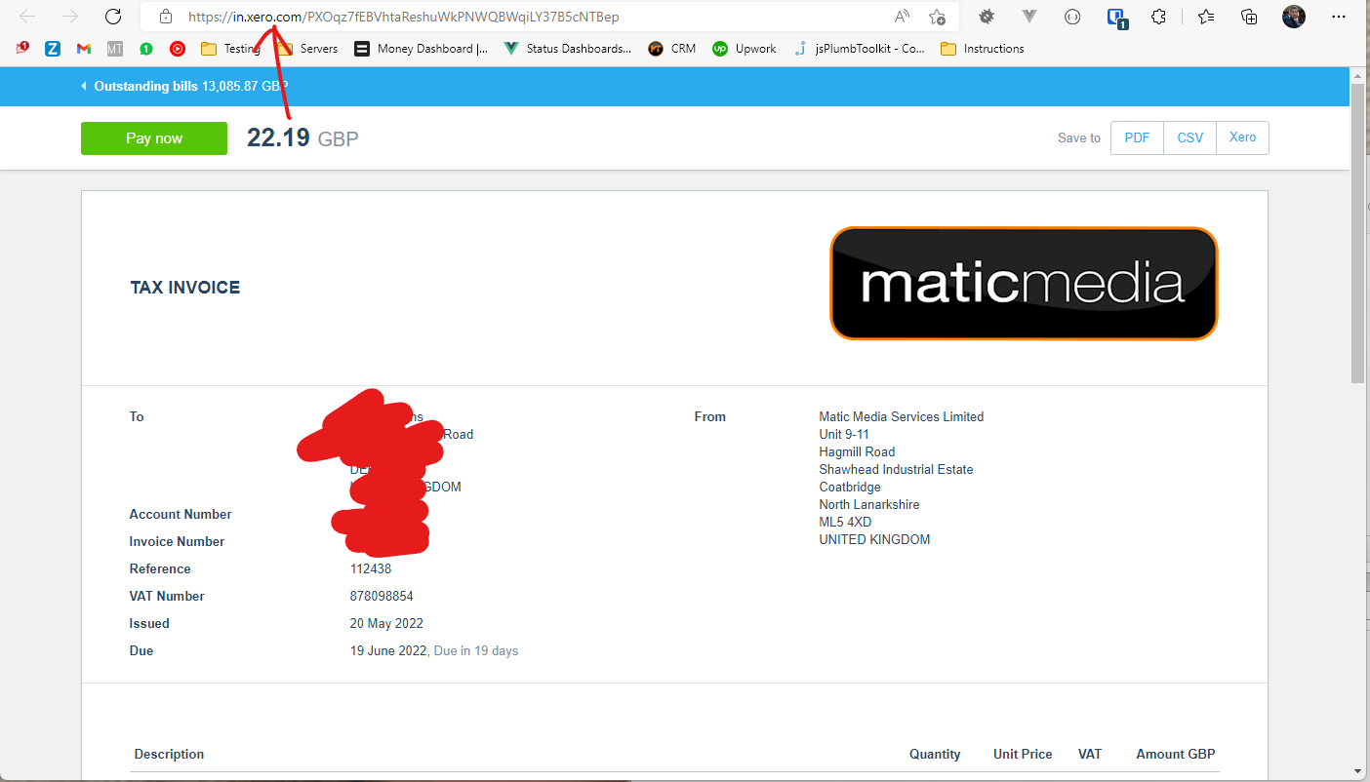Screen dimensions: 1370x782
Task: Open the CRM bookmark
Action: tap(672, 48)
